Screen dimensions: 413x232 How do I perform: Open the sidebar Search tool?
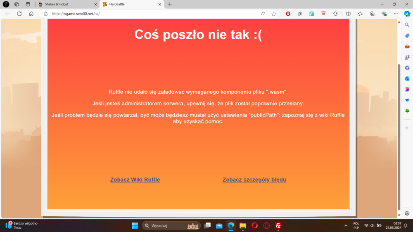point(407,25)
